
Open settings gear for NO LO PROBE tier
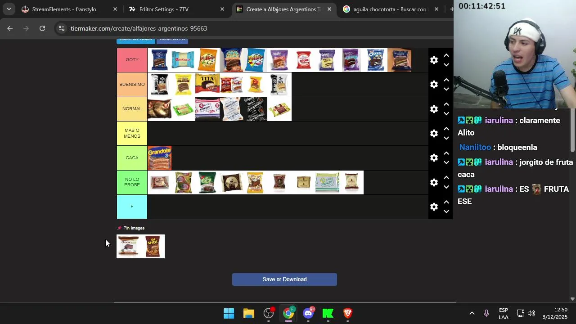[x=434, y=182]
